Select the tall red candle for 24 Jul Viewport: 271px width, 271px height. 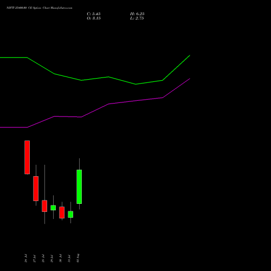[x=27, y=157]
